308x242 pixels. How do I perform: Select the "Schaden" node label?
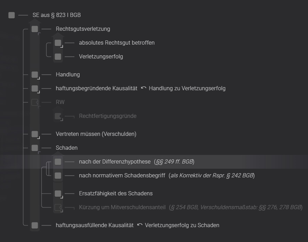(66, 148)
